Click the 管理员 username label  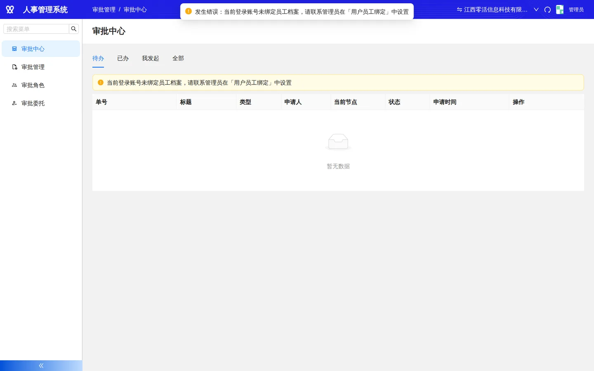tap(576, 9)
